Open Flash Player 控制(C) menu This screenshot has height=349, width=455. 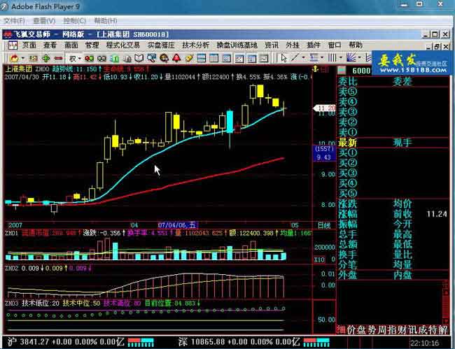click(x=75, y=21)
